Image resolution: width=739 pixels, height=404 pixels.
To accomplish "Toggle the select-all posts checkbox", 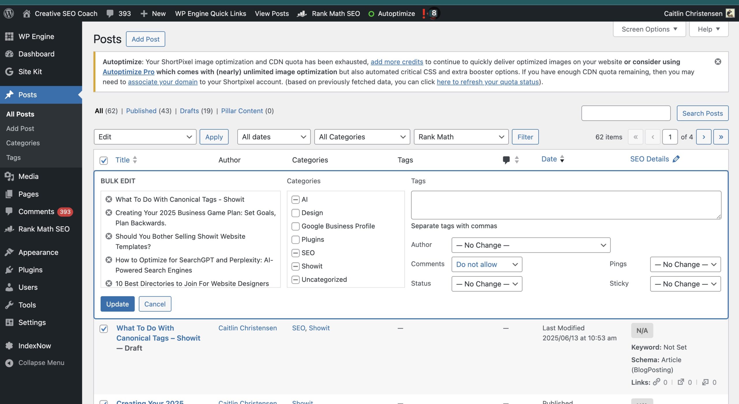I will 104,160.
